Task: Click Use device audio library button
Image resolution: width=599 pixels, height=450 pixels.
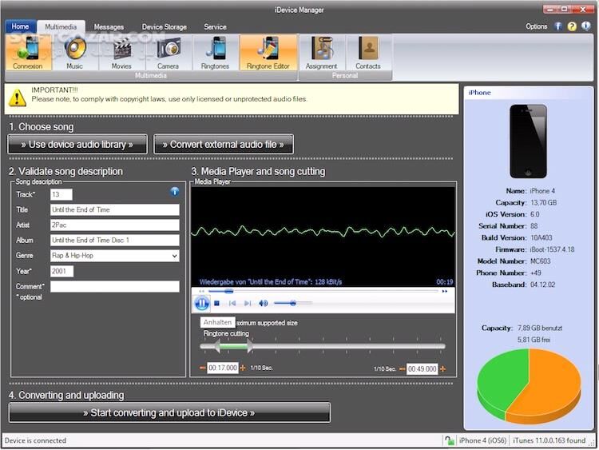Action: 77,144
